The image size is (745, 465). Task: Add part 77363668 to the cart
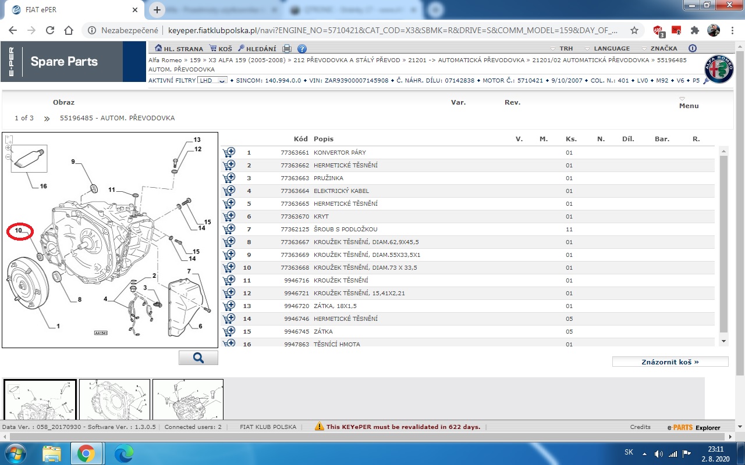(229, 267)
